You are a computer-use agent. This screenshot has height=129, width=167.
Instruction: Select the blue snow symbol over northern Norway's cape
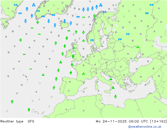[x=104, y=12]
